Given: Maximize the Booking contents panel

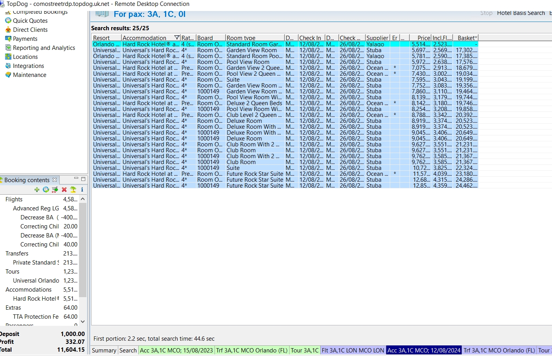Looking at the screenshot, I should pyautogui.click(x=83, y=179).
